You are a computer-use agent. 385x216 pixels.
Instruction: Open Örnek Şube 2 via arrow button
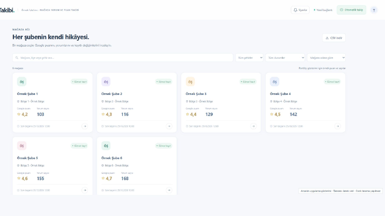click(169, 126)
